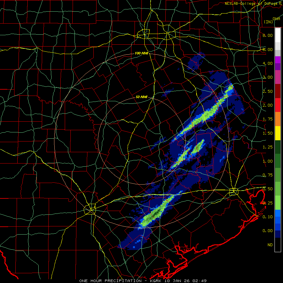The height and width of the screenshot is (283, 283).
Task: Click the 1.00 legend value
Action: (268, 161)
